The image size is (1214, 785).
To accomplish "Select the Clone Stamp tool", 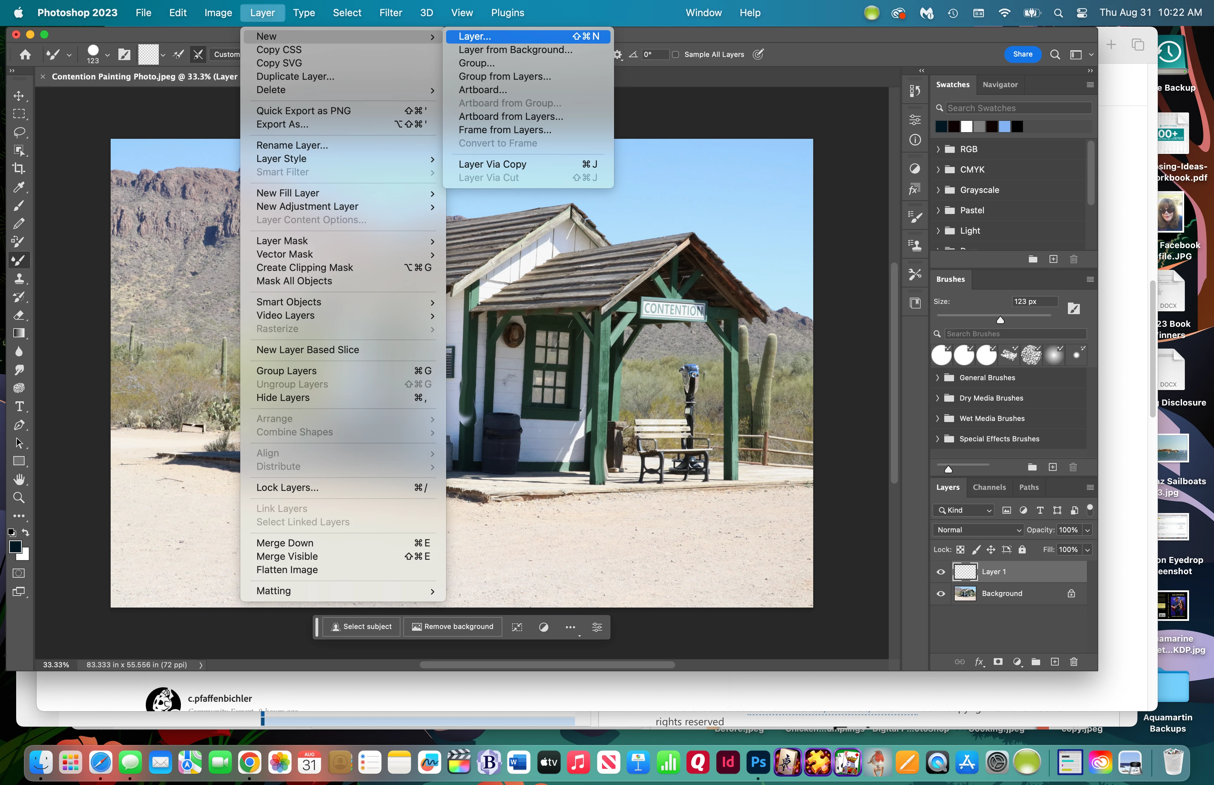I will 19,278.
